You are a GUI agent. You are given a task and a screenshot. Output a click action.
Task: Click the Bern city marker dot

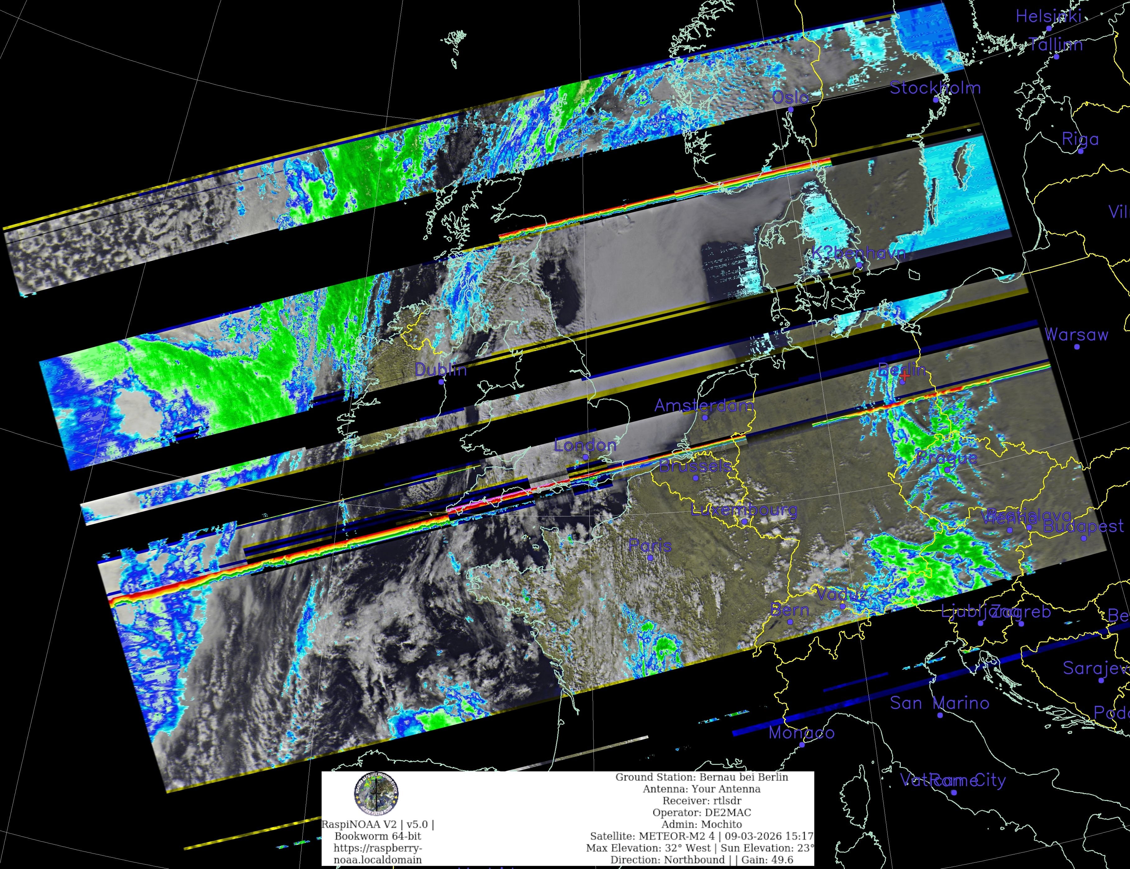[x=790, y=622]
